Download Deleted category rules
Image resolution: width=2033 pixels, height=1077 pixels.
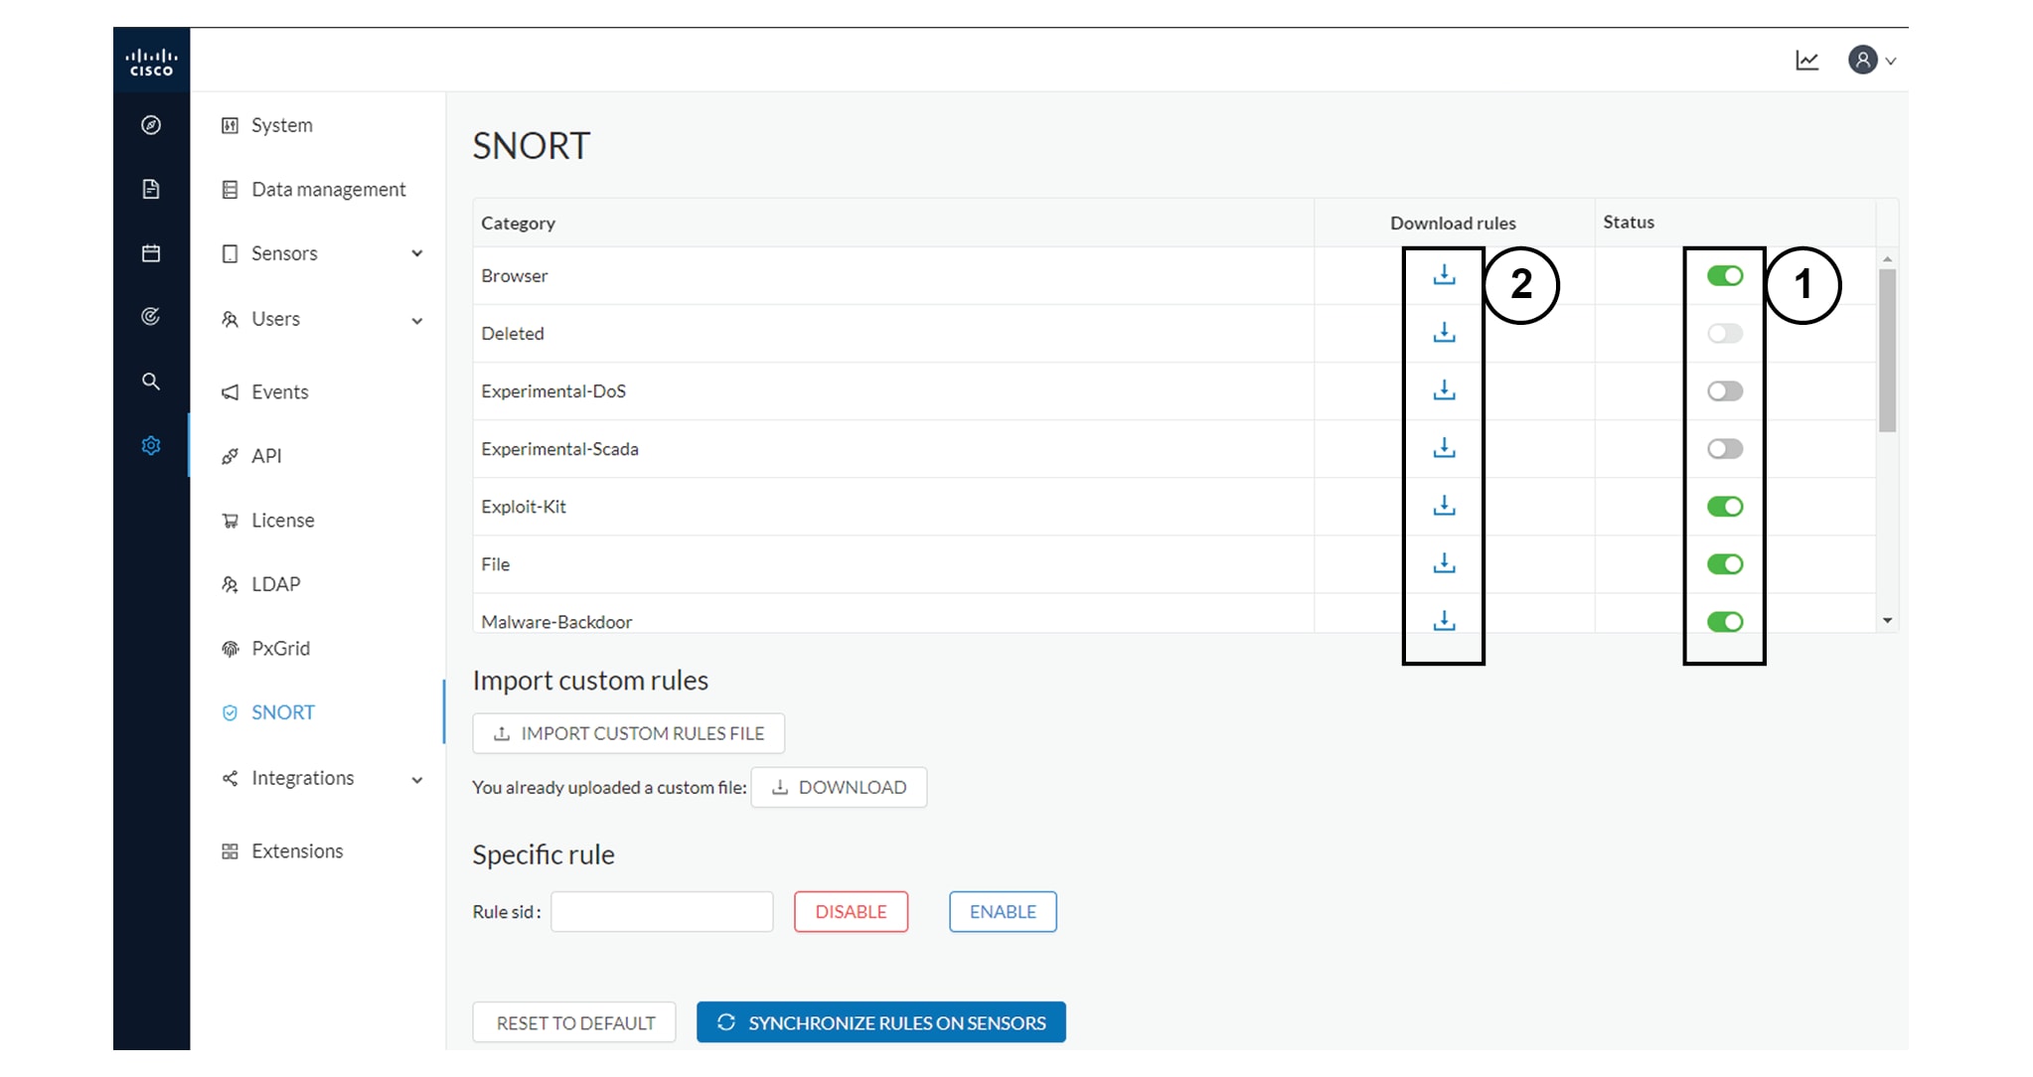(x=1444, y=333)
